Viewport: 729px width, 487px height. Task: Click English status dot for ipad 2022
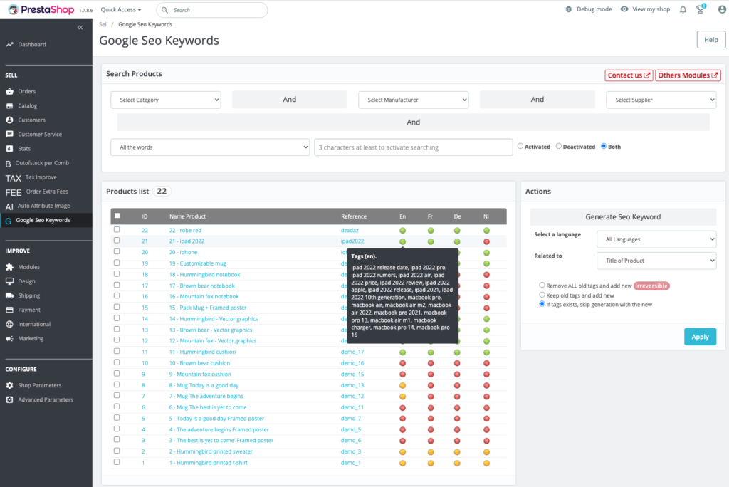point(403,241)
